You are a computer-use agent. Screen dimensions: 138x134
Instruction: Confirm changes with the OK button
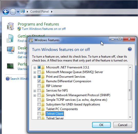tap(101, 125)
